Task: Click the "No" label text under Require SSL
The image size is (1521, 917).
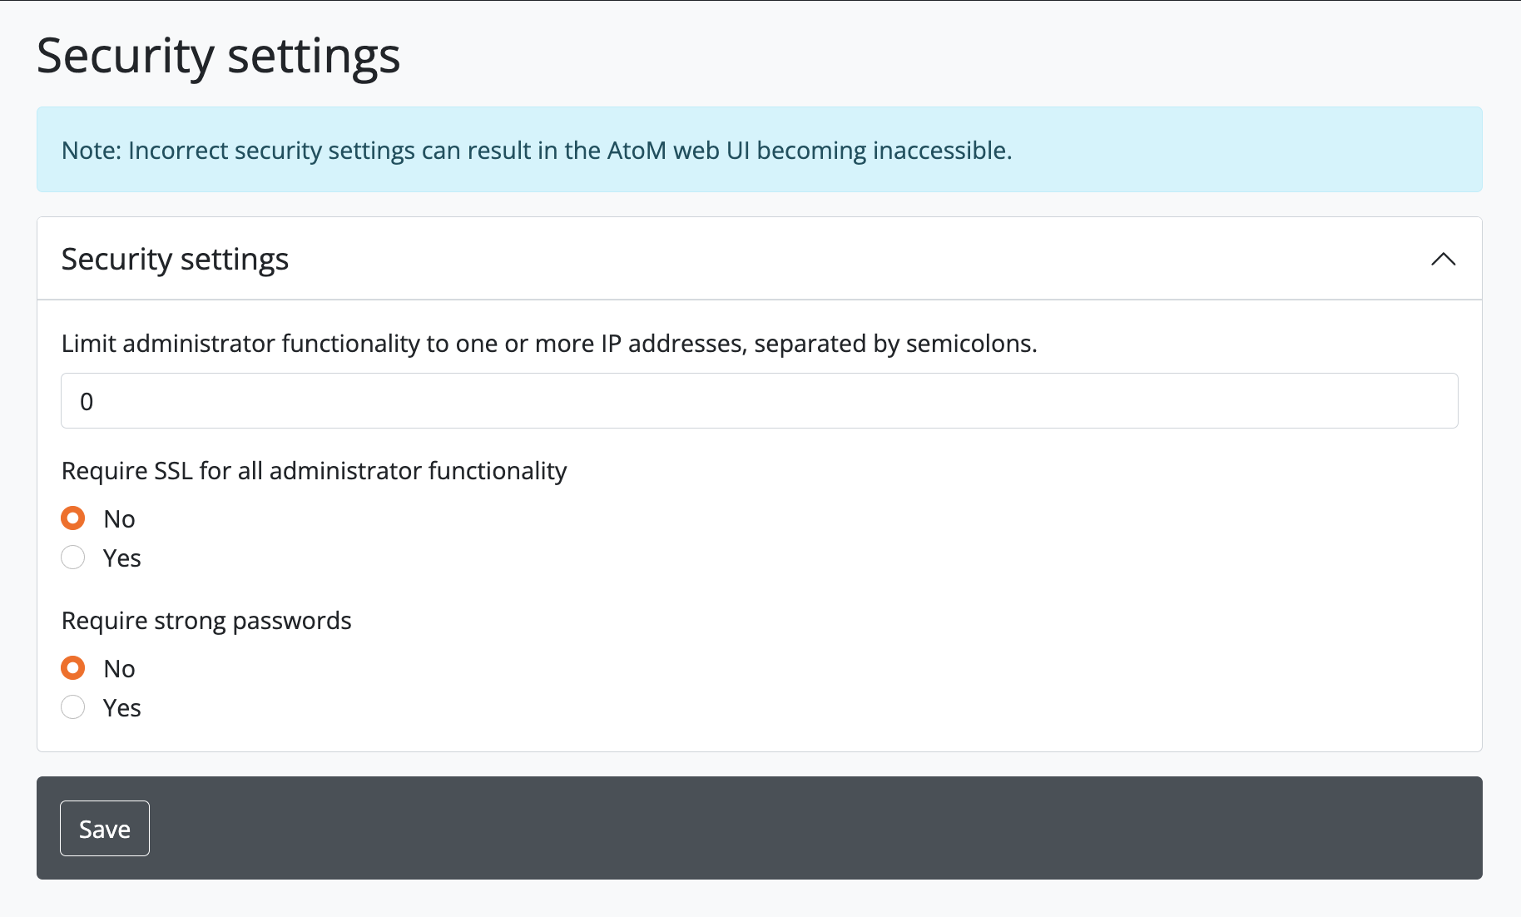Action: [x=119, y=519]
